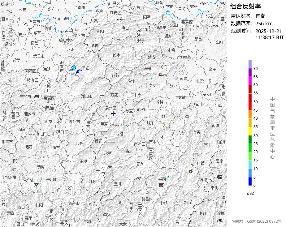Click the radar center cross marker near 袁州区
Image resolution: width=286 pixels, height=227 pixels.
point(113,114)
